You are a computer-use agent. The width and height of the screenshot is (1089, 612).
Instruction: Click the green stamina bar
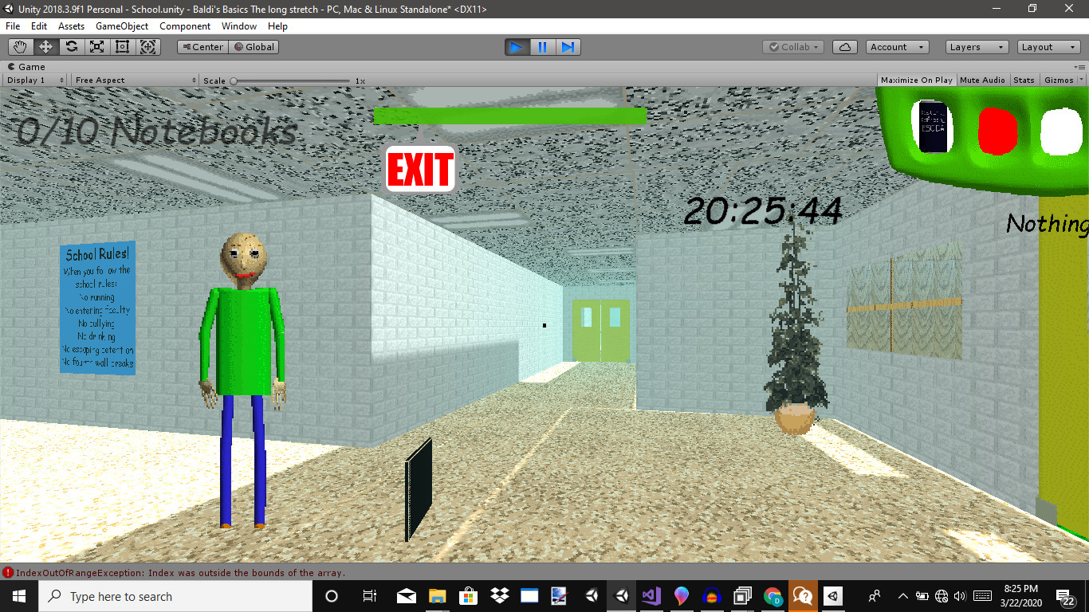point(510,116)
